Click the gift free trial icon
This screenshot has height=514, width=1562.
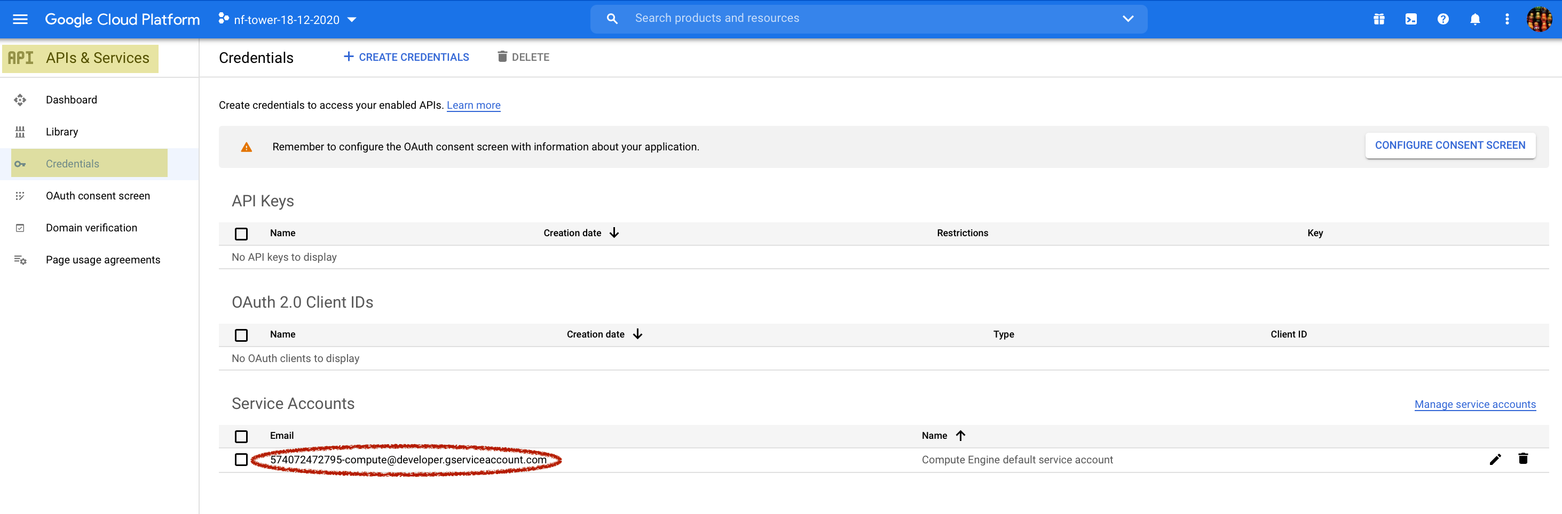(x=1379, y=19)
